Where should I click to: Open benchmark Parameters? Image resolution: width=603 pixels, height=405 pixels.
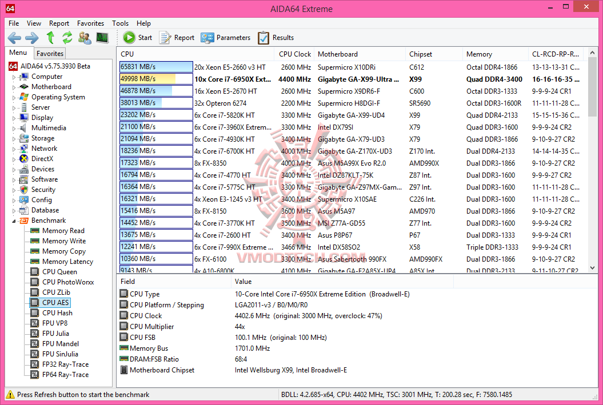225,38
